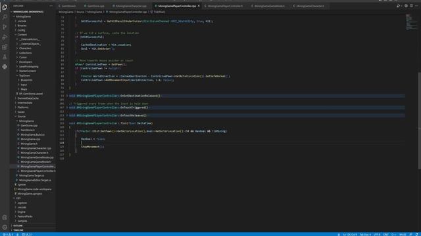Open MiningGameGameMode.cpp in the file tree

click(37, 157)
